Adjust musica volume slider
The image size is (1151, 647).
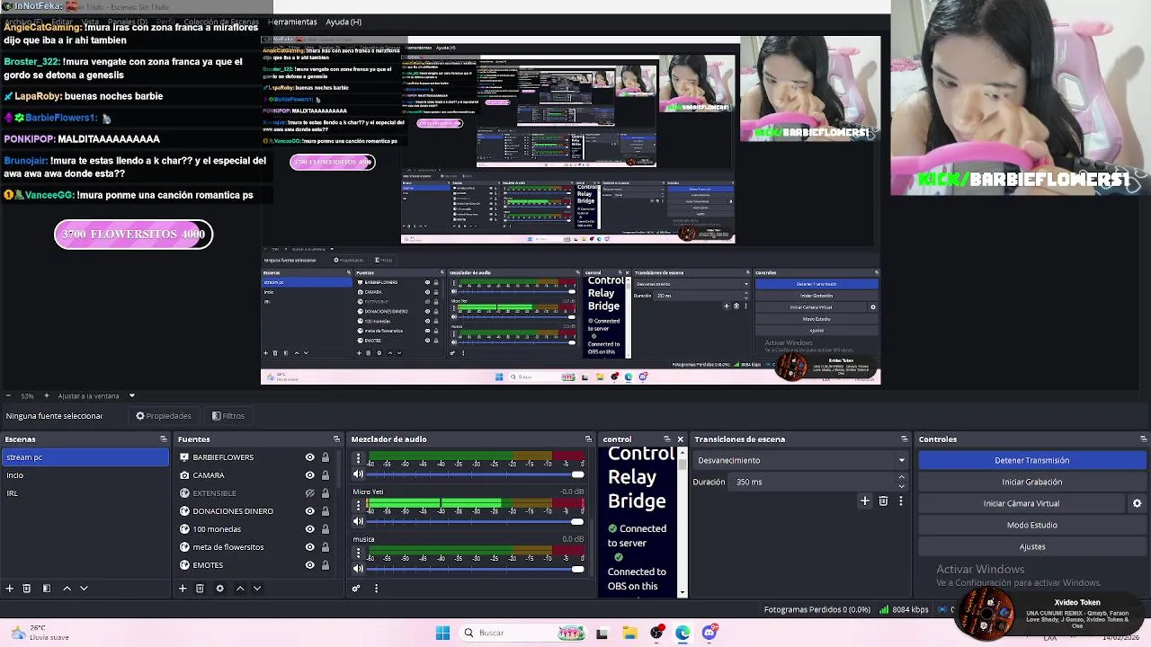point(477,568)
